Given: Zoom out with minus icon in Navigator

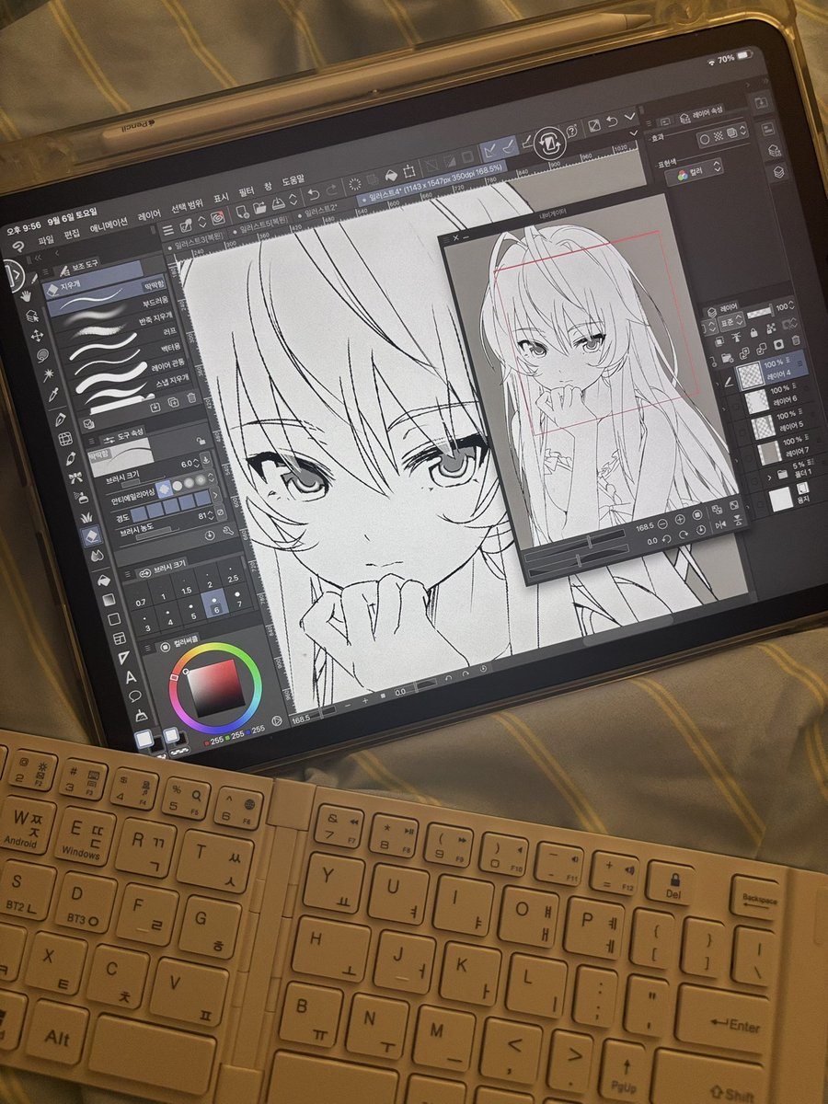Looking at the screenshot, I should (x=662, y=523).
